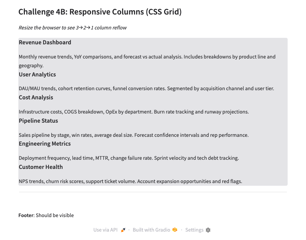Select the Engineering Metrics card heading
Image resolution: width=306 pixels, height=240 pixels.
pyautogui.click(x=45, y=144)
